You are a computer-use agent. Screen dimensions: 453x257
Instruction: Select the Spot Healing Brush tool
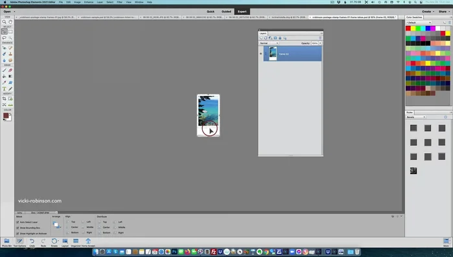(10, 48)
